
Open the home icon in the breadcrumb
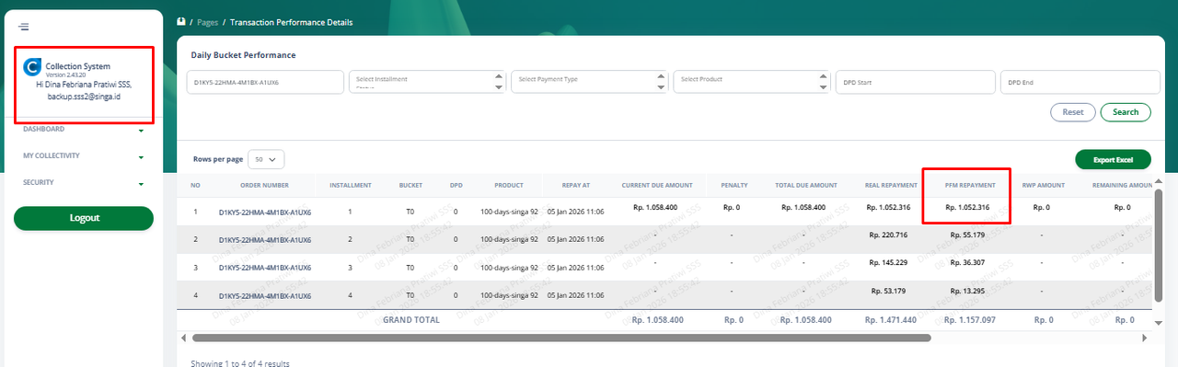[181, 21]
